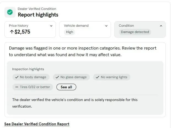The image size is (171, 128).
Task: Expand the Vehicle demand chevron
Action: pyautogui.click(x=106, y=26)
